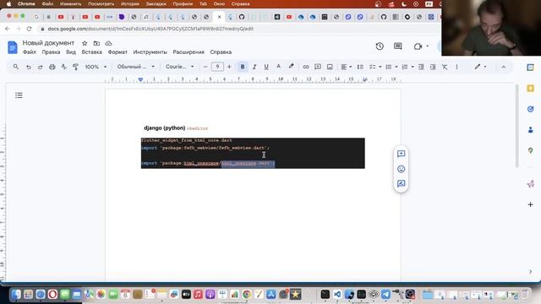Open the editing mode pencil dropdown
541x304 pixels.
coord(480,67)
